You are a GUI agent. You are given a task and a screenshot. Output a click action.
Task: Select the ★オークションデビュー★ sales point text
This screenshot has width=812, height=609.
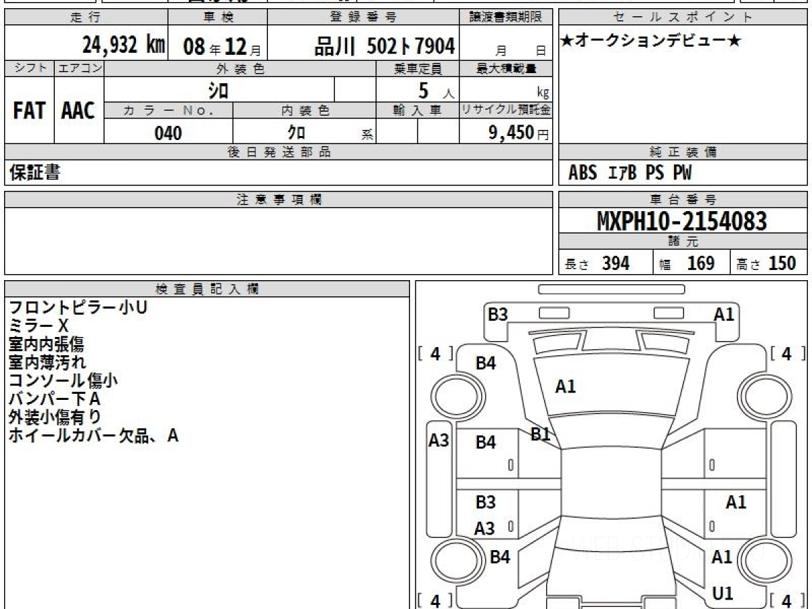click(x=652, y=41)
